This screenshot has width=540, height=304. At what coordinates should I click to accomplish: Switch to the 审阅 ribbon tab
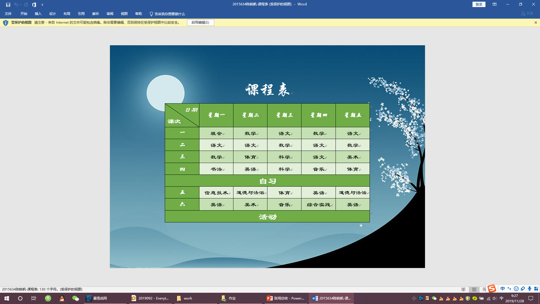tap(110, 14)
